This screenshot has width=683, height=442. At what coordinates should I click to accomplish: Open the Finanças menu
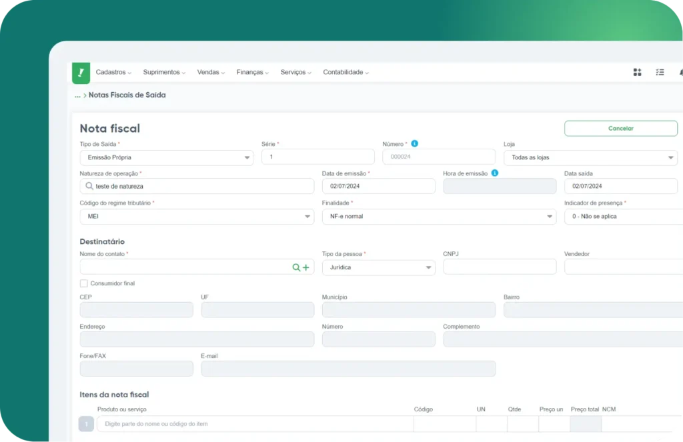tap(252, 73)
